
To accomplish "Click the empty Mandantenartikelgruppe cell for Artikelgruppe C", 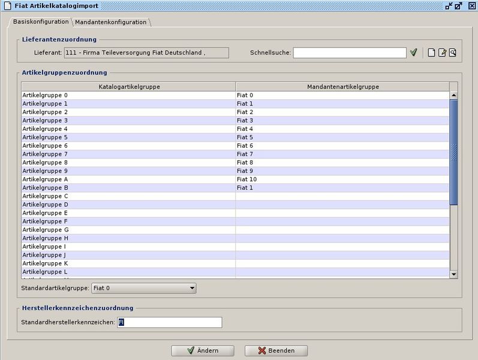I will pos(342,196).
